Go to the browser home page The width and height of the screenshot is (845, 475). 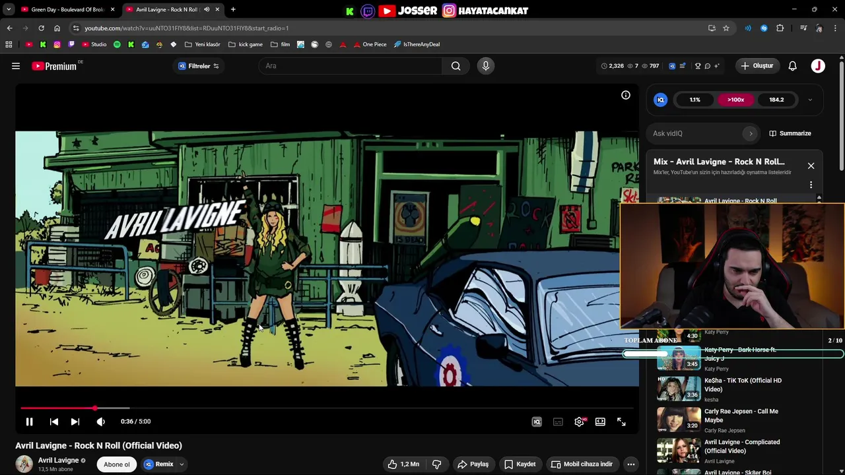[x=57, y=28]
